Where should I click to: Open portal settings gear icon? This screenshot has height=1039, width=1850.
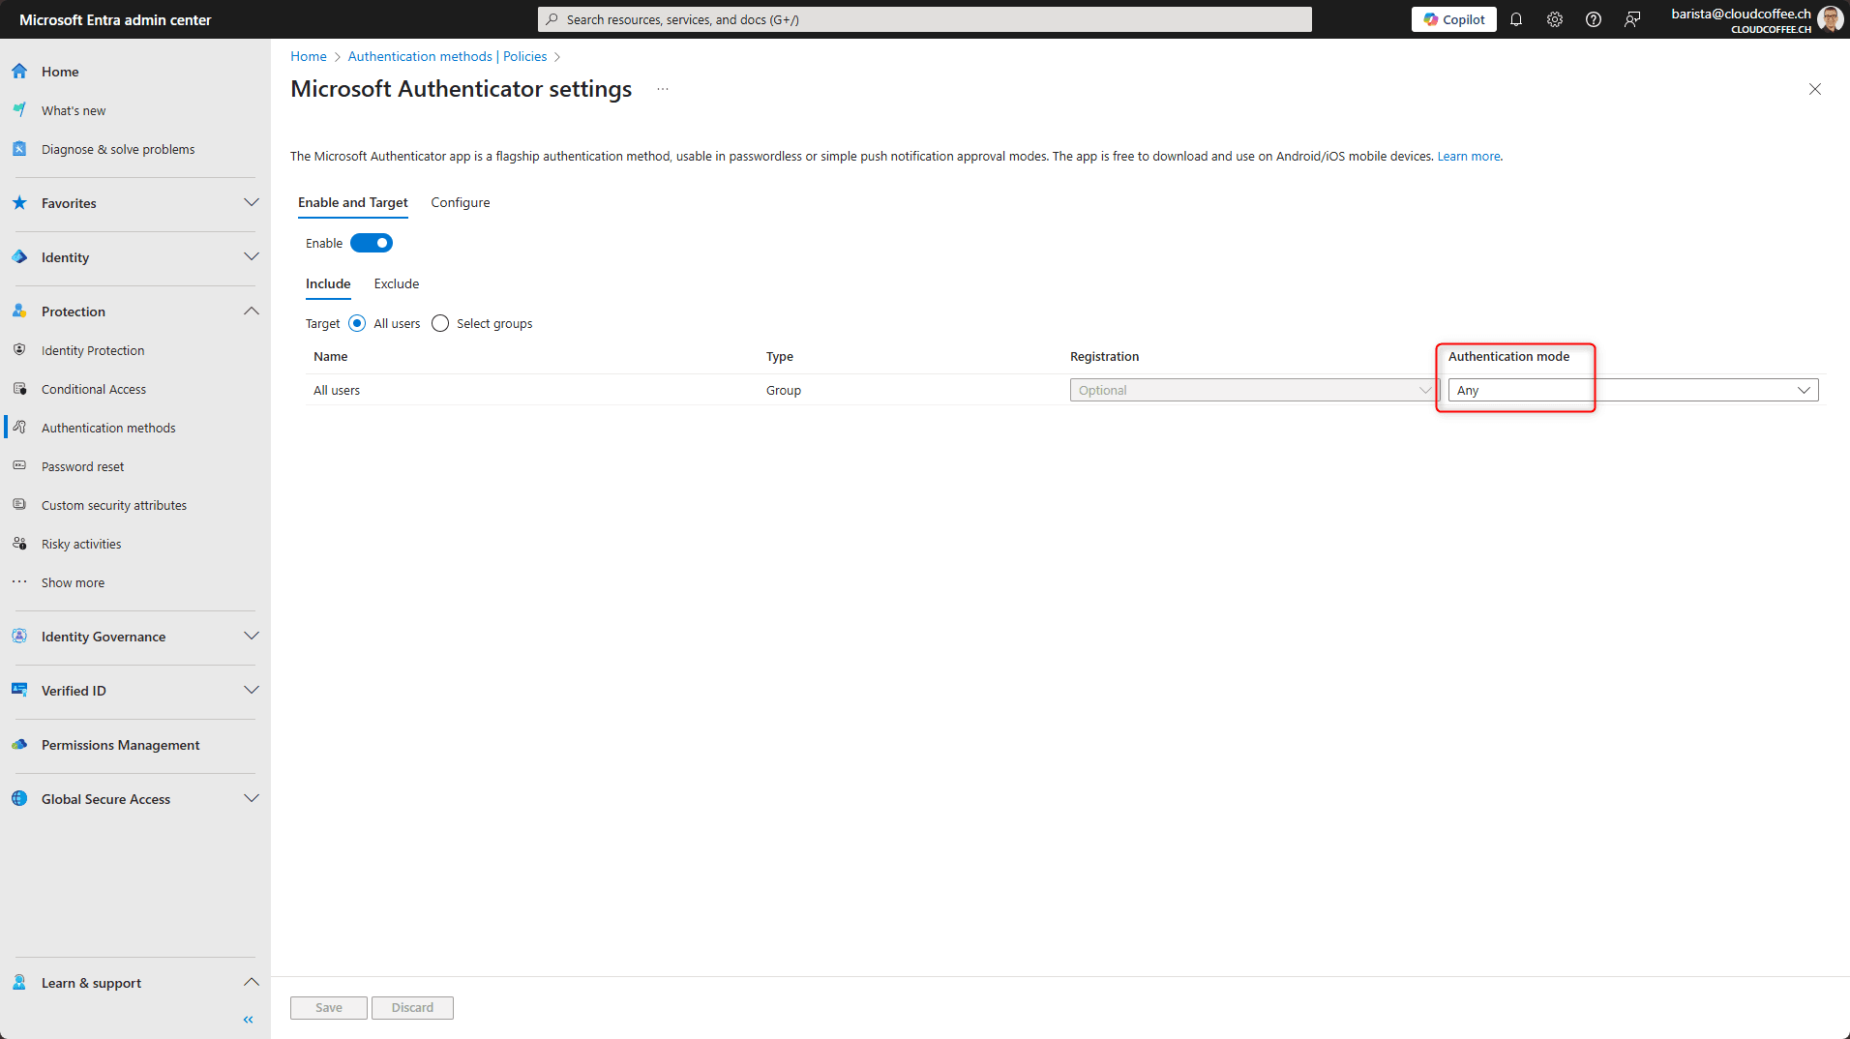[1555, 19]
